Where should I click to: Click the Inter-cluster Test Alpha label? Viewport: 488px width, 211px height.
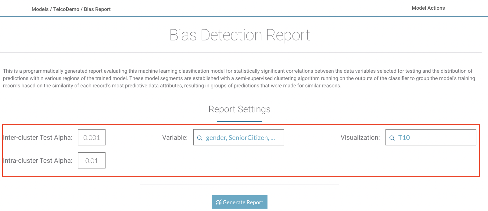click(38, 137)
